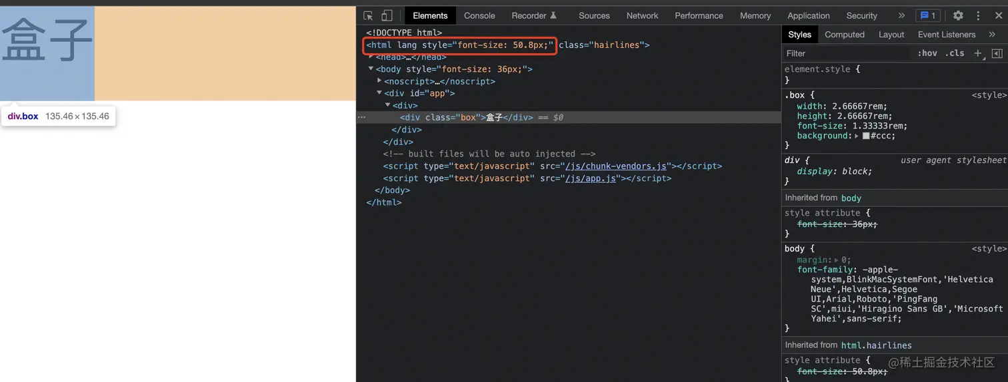Expand the noscript element node
The width and height of the screenshot is (1008, 382).
click(379, 81)
